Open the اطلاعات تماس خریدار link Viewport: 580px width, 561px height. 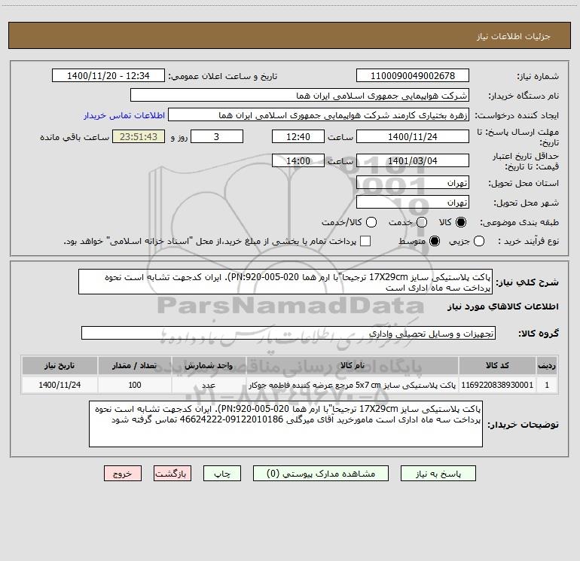coord(124,115)
